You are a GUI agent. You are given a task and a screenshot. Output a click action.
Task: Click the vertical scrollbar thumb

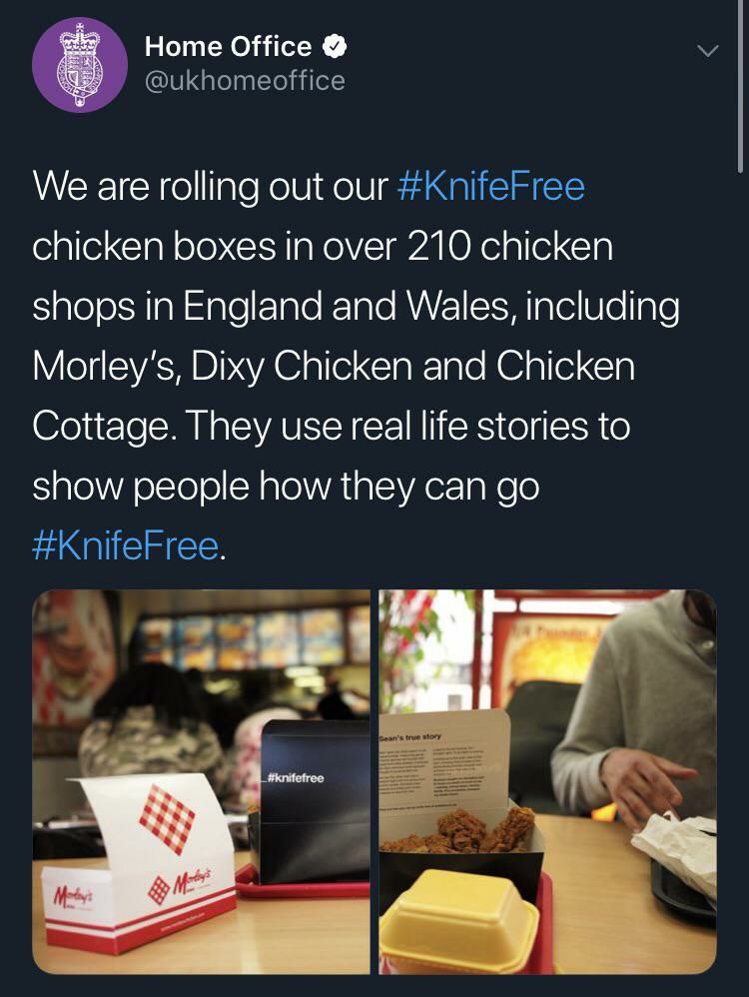(x=740, y=86)
